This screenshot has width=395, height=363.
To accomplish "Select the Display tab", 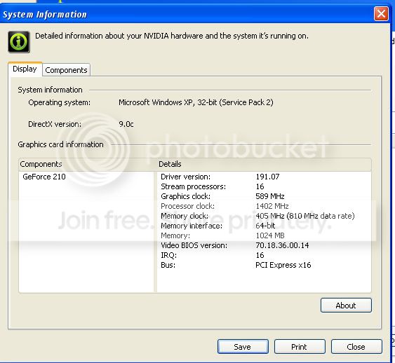I will click(x=25, y=69).
